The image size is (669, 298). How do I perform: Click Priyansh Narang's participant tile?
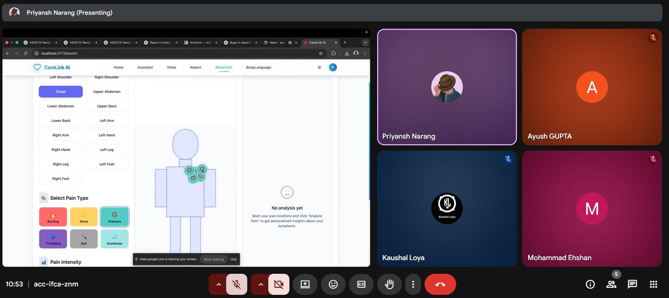pyautogui.click(x=447, y=87)
